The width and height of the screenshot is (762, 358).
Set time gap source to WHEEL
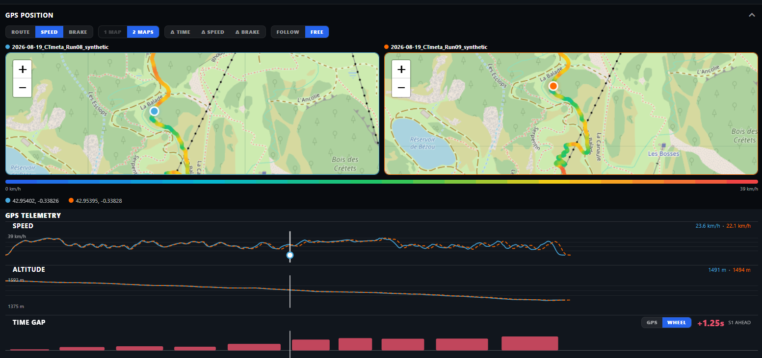(677, 322)
